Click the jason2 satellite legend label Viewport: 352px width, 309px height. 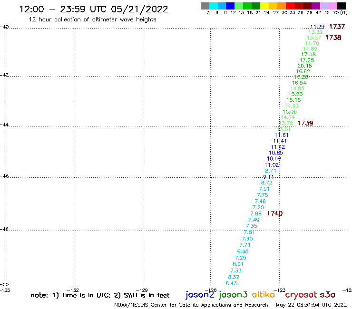pos(200,295)
